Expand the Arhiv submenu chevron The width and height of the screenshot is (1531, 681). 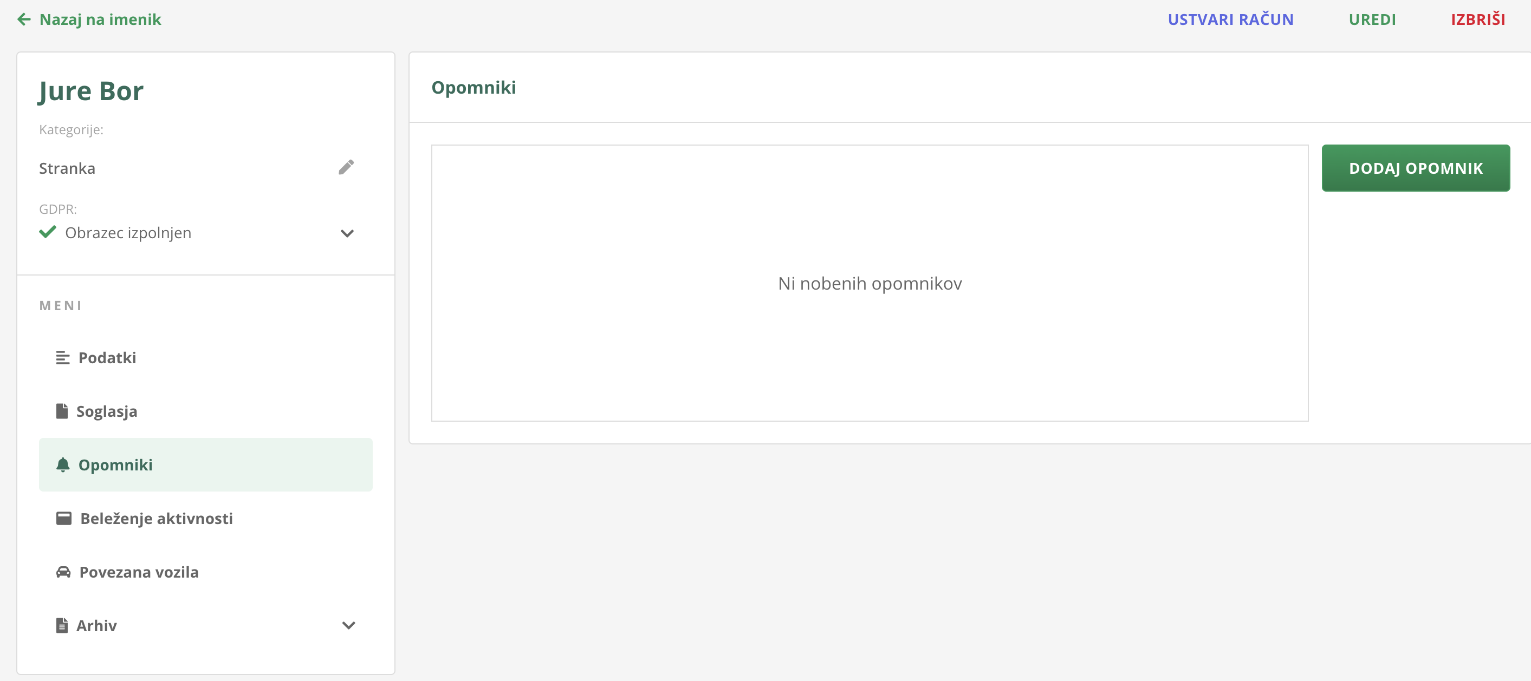click(349, 625)
